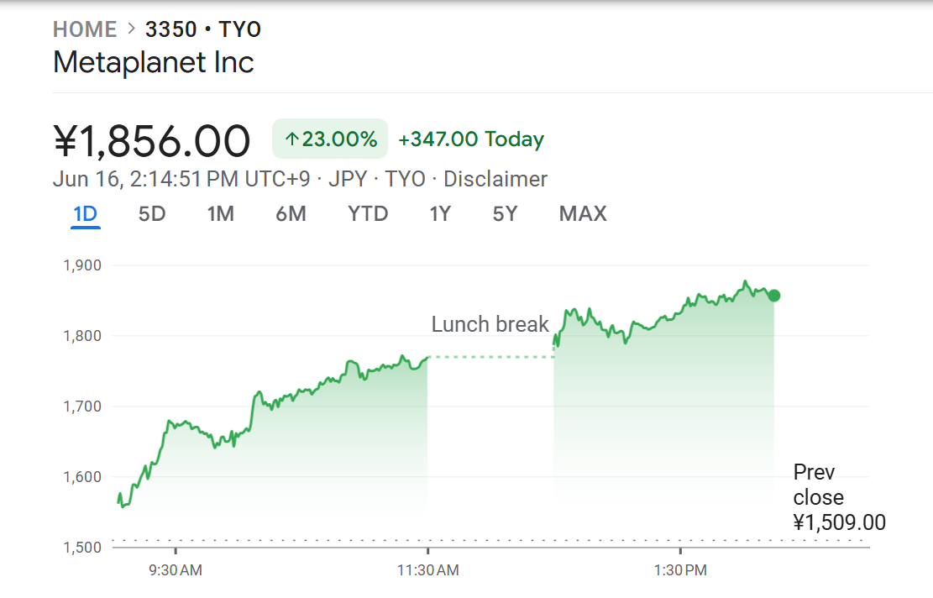The width and height of the screenshot is (933, 598).
Task: Select the 5Y chart range
Action: [x=505, y=213]
